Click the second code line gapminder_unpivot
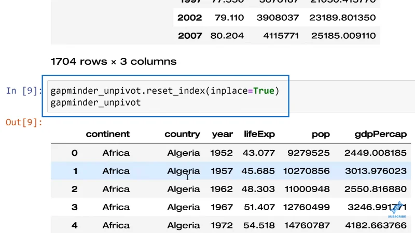The image size is (415, 233). [x=95, y=103]
